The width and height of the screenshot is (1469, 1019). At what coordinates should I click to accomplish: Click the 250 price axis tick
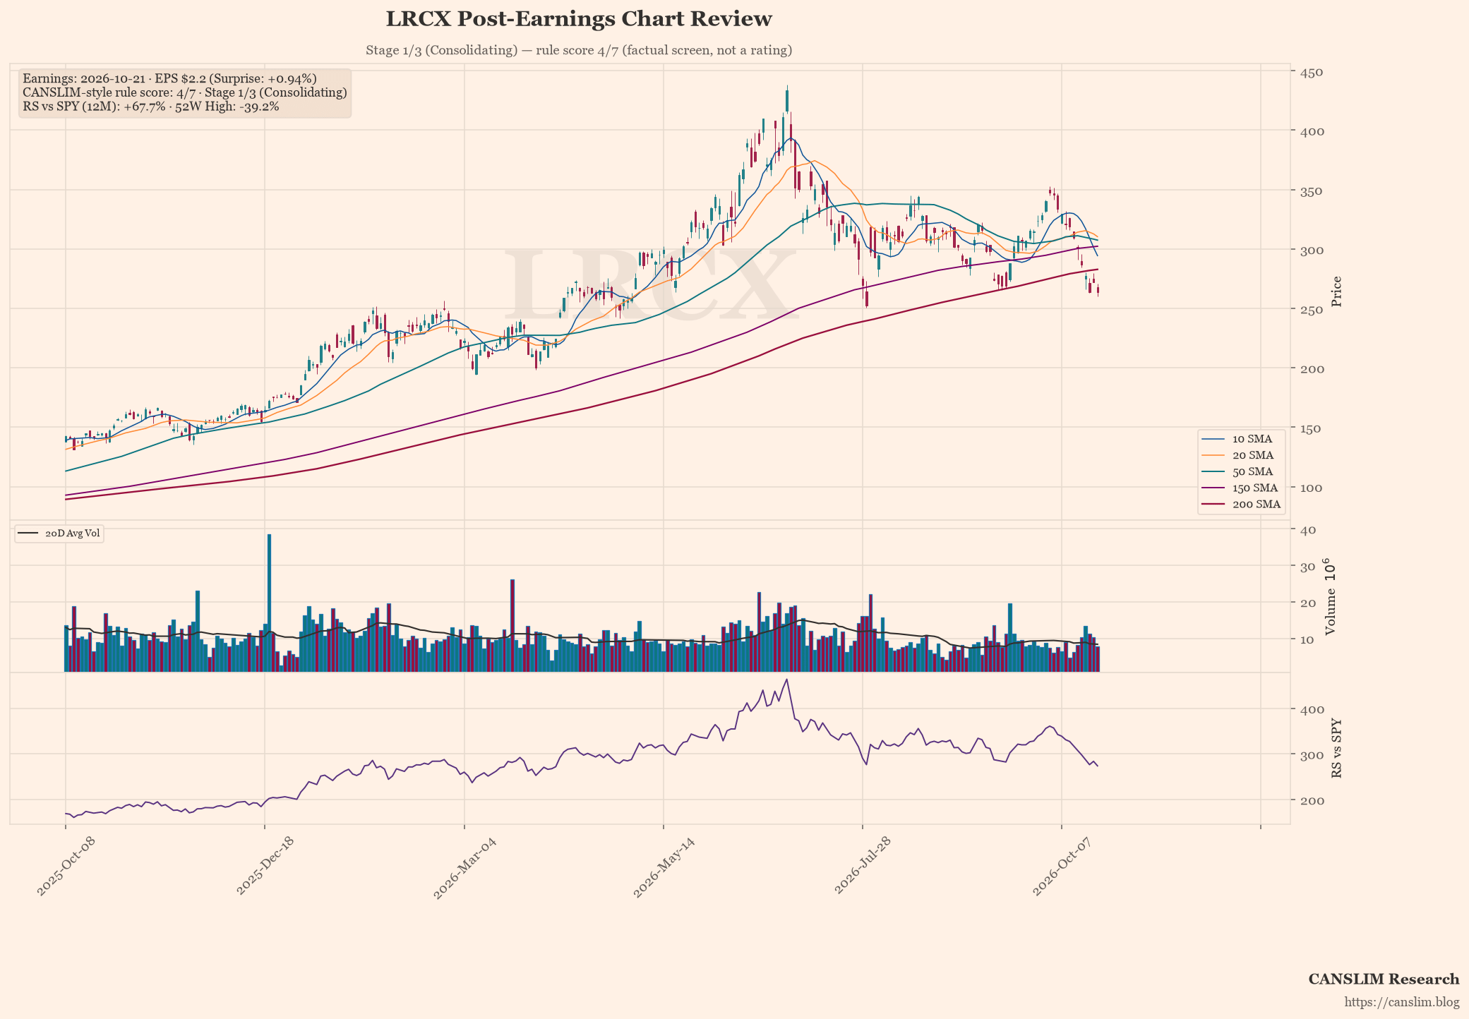click(x=1313, y=310)
